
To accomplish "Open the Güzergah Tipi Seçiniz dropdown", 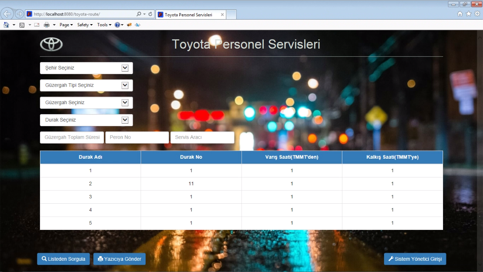I will click(x=86, y=85).
